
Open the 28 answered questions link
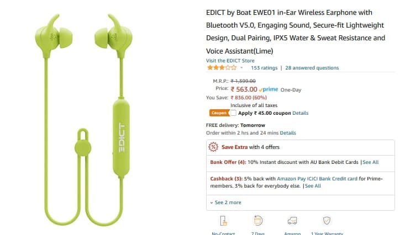click(x=312, y=68)
